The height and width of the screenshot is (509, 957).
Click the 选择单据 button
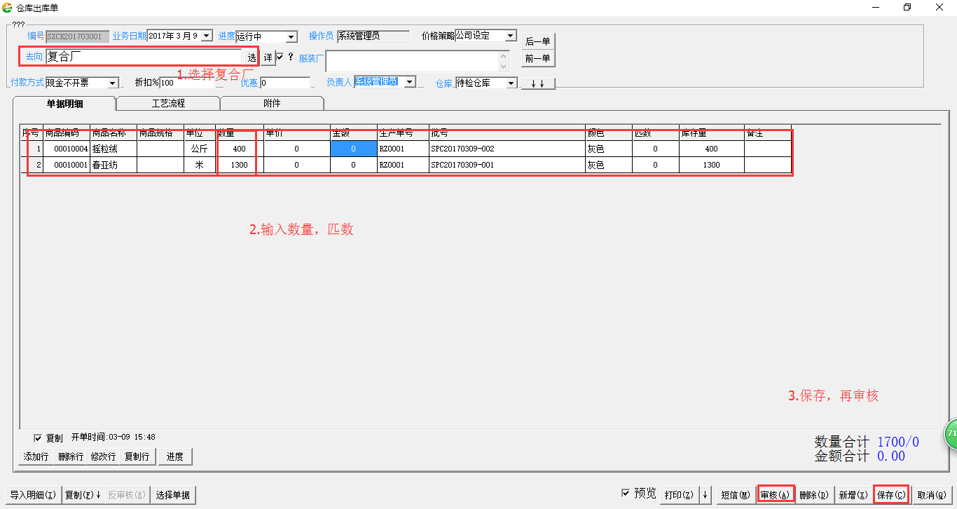pos(172,494)
